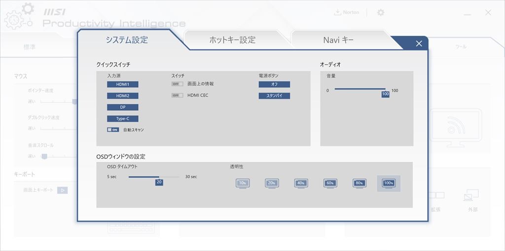Image resolution: width=505 pixels, height=251 pixels.
Task: Open the システム設定 tab
Action: point(127,40)
